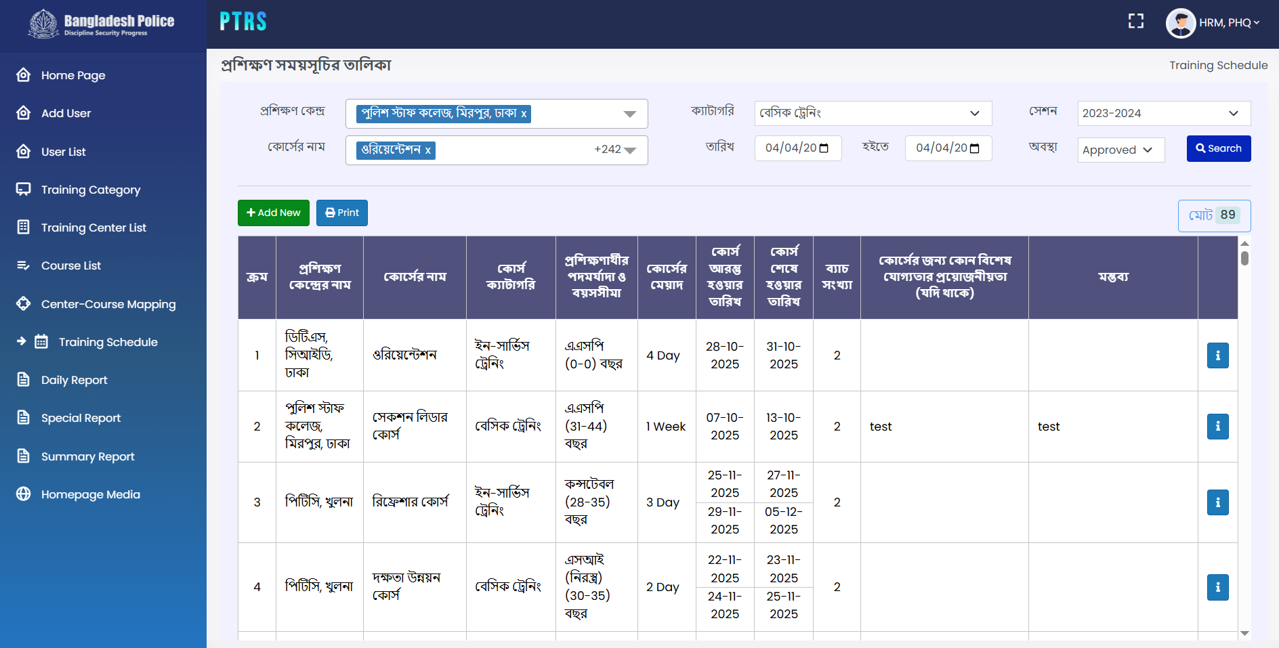Click the calendar icon in start date field
Image resolution: width=1279 pixels, height=648 pixels.
[824, 148]
